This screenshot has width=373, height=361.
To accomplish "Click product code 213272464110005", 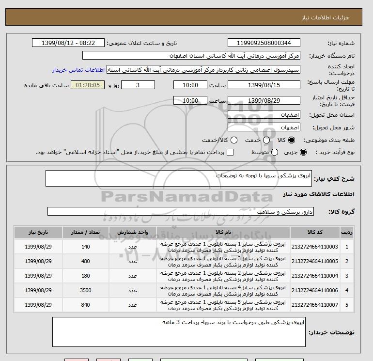I will [315, 261].
